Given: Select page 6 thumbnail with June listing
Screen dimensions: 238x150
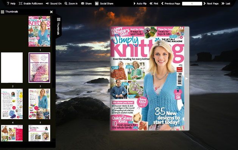Looking at the screenshot, I should point(12,133).
